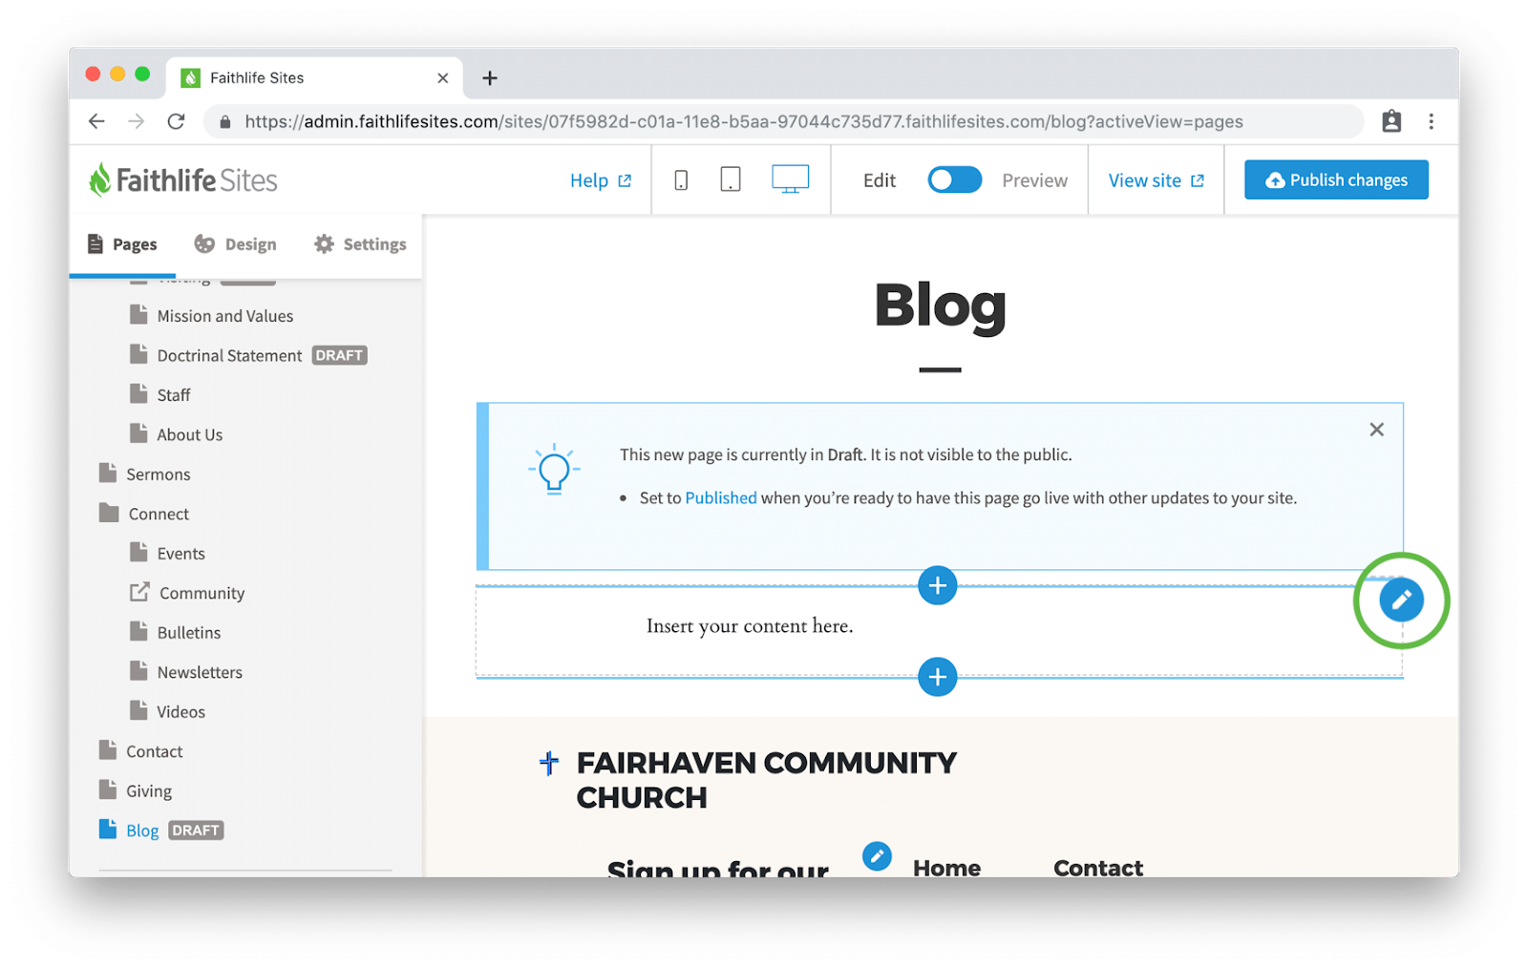Click the 'Insert your content here' text
The height and width of the screenshot is (969, 1528).
click(750, 626)
